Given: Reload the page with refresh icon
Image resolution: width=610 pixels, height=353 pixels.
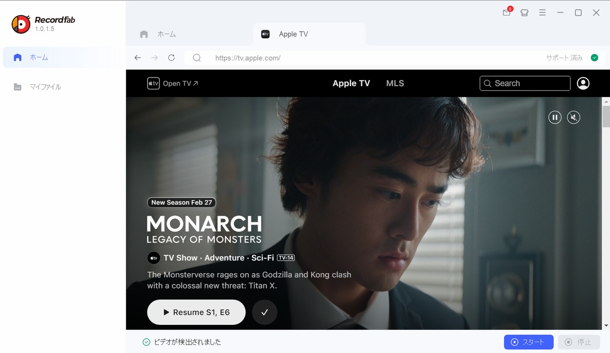Looking at the screenshot, I should coord(172,58).
